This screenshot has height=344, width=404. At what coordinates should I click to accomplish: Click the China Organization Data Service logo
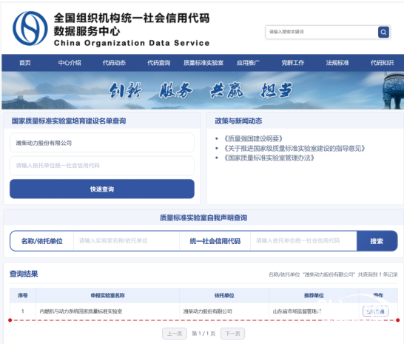pos(30,28)
